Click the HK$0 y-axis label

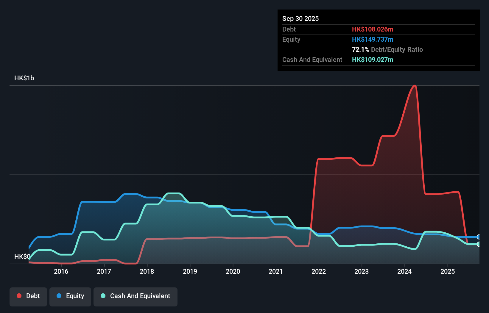pyautogui.click(x=22, y=256)
